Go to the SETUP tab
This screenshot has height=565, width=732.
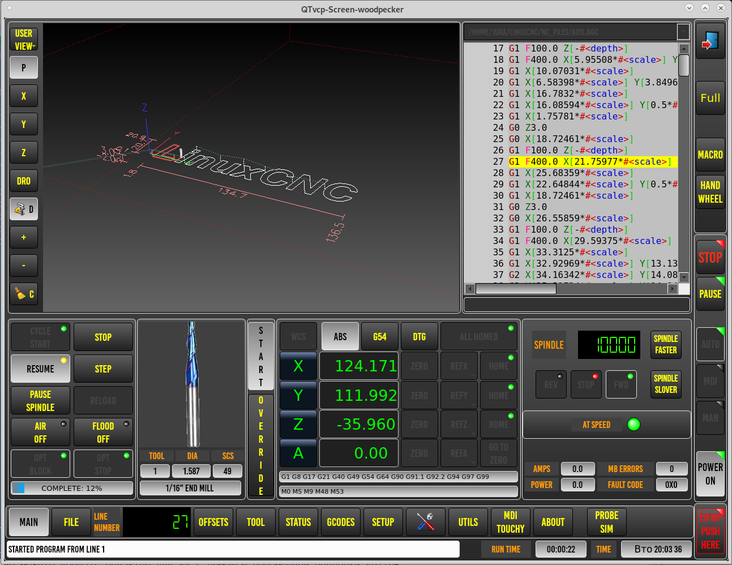coord(383,522)
